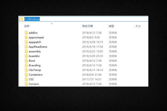The image size is (167, 111).
Task: Click date 2018/9/6 21:04 of Containers
Action: tap(92, 75)
